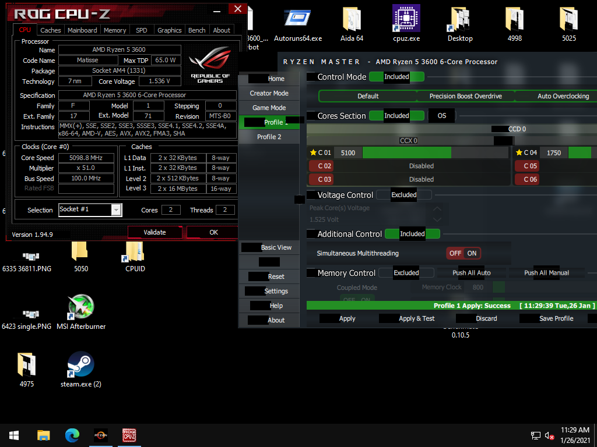597x447 pixels.
Task: Open Microsoft Edge from the taskbar
Action: pos(72,435)
